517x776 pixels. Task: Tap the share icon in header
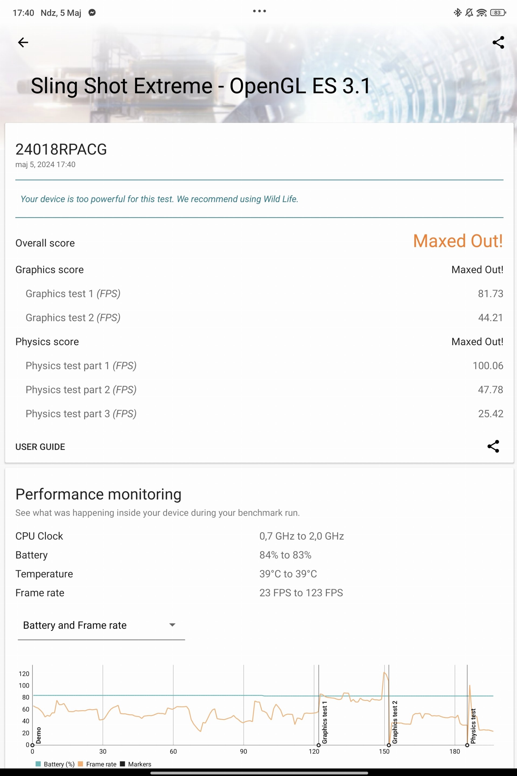click(x=498, y=42)
